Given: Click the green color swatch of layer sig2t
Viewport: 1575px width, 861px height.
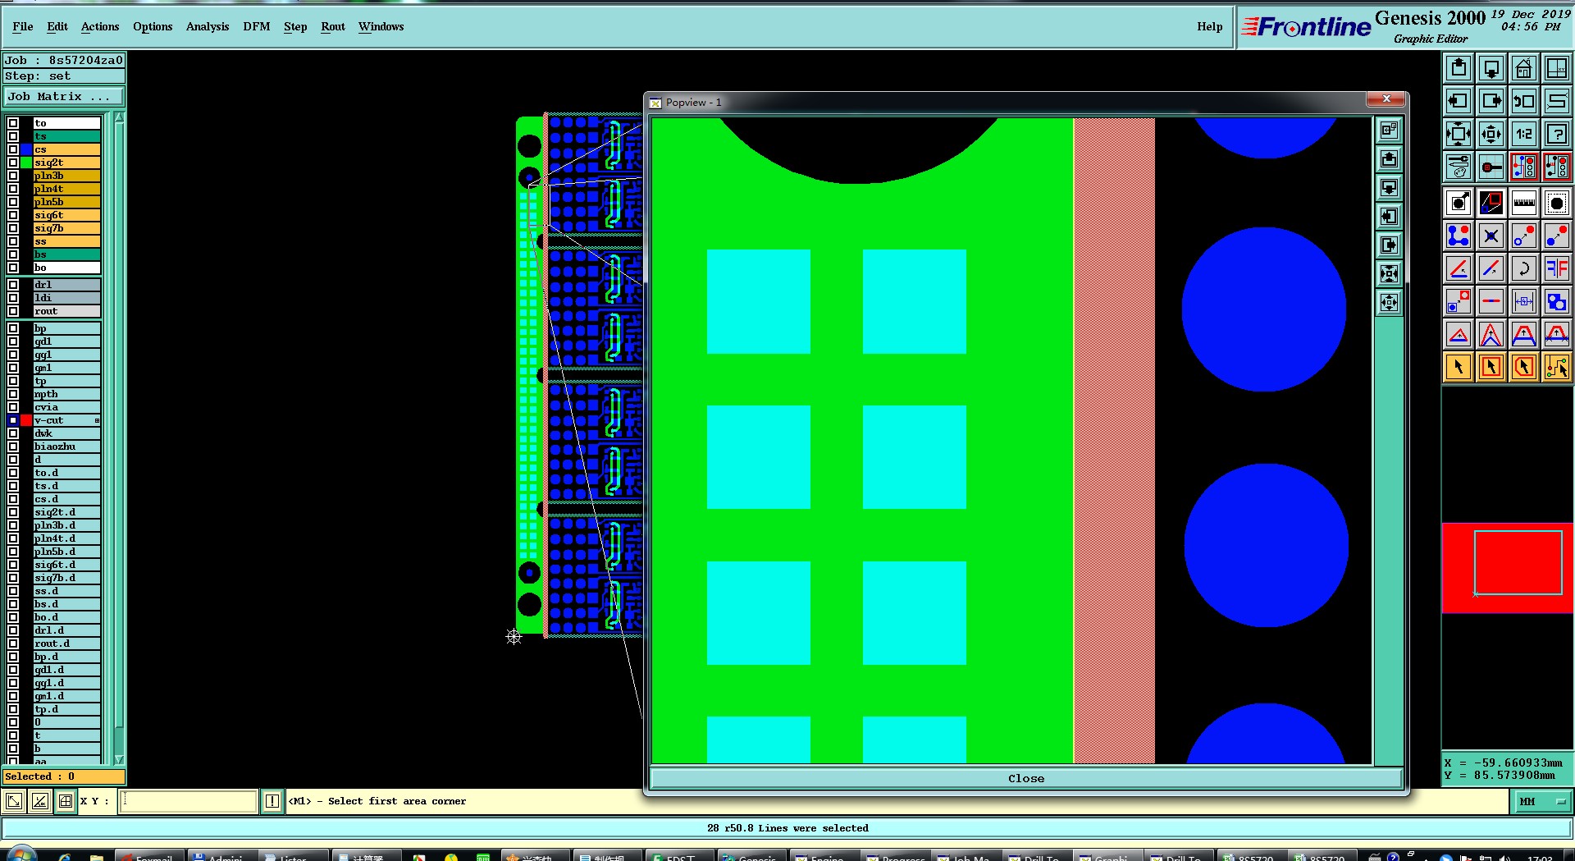Looking at the screenshot, I should pyautogui.click(x=26, y=163).
